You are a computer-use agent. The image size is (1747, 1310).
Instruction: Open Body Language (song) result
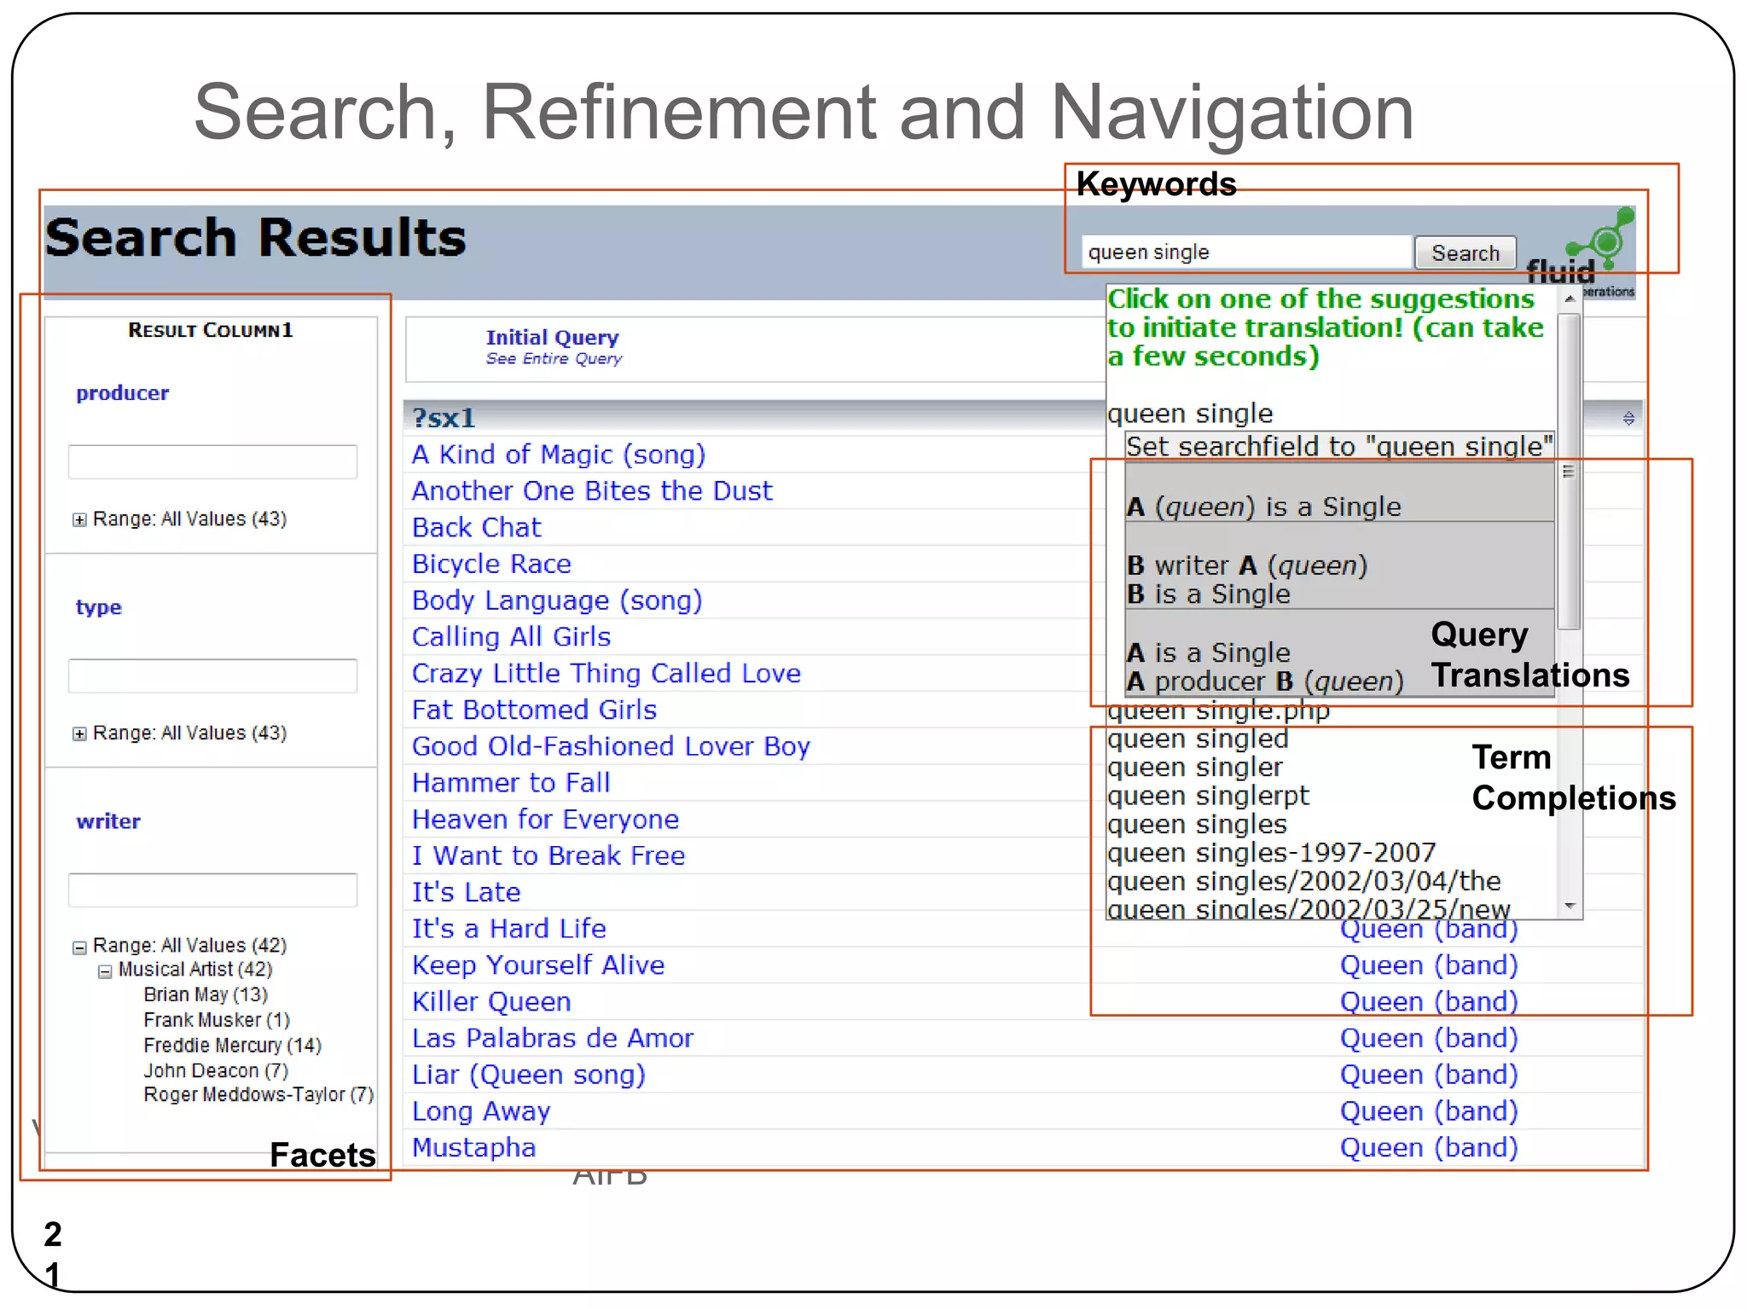click(557, 600)
